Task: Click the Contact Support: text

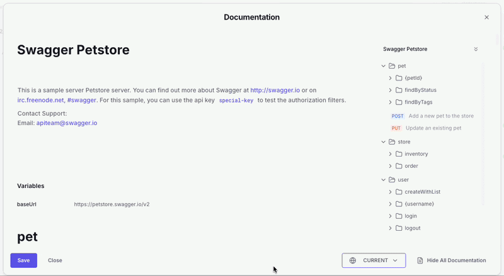Action: pyautogui.click(x=42, y=114)
